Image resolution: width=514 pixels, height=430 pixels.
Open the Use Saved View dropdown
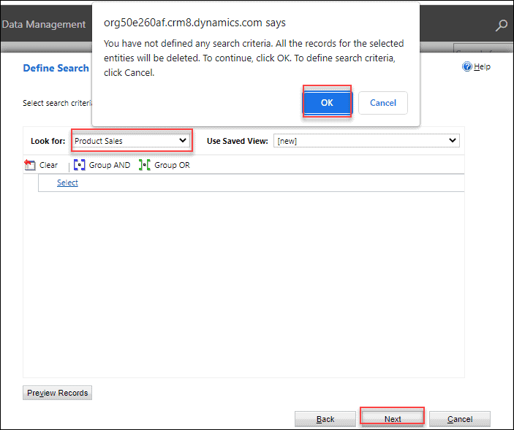pyautogui.click(x=366, y=141)
